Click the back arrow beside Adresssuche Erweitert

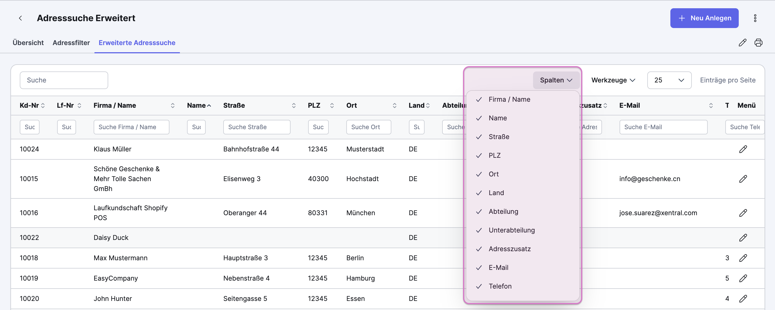pos(20,18)
